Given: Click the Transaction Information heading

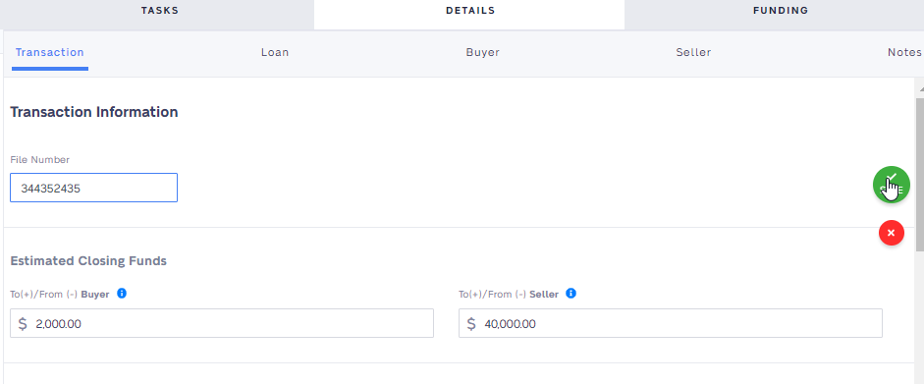Looking at the screenshot, I should click(94, 112).
